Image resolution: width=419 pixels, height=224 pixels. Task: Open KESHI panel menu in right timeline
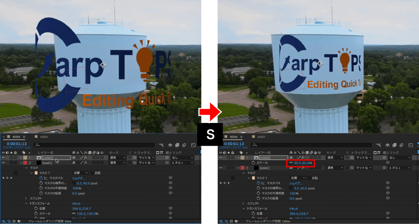tap(241, 137)
